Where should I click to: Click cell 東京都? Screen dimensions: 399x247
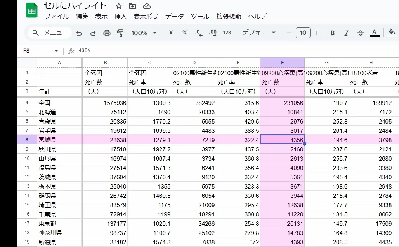tap(59, 223)
